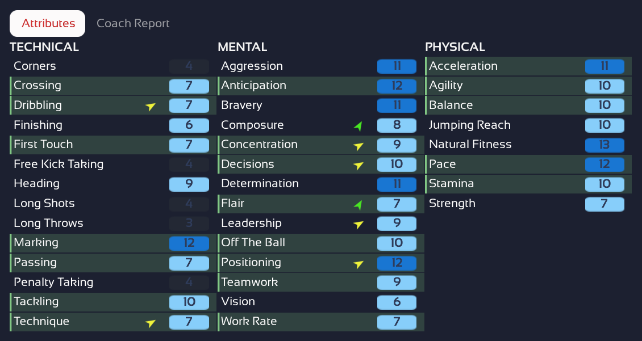
Task: Click the Natural Fitness value 13
Action: tap(605, 145)
